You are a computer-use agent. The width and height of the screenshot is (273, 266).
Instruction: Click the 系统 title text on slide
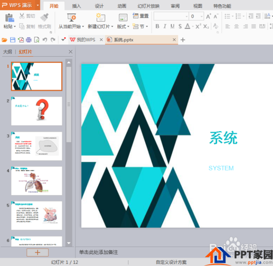(x=223, y=138)
